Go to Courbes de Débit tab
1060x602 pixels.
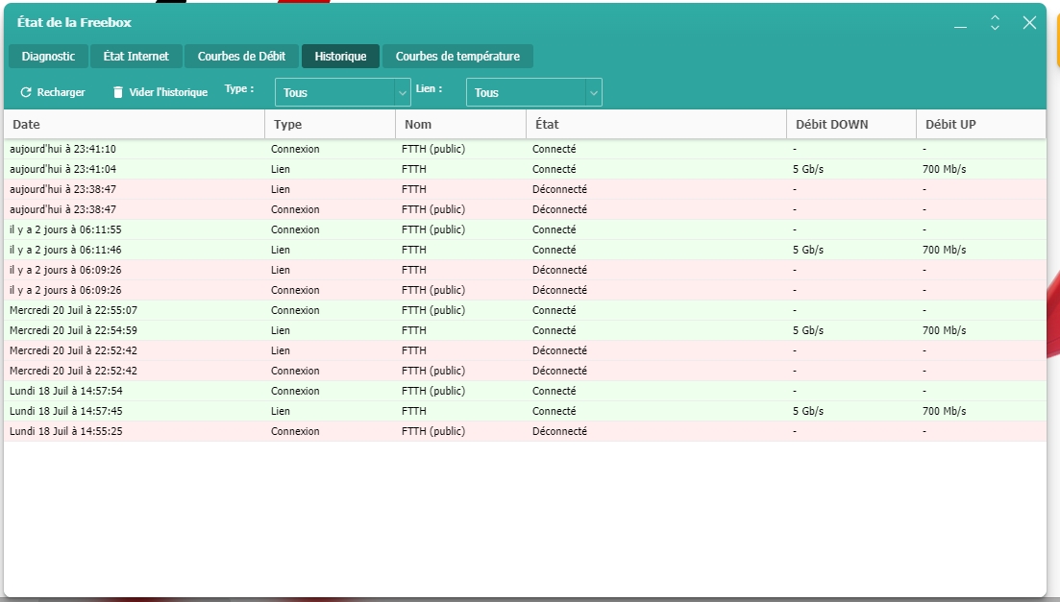point(241,57)
